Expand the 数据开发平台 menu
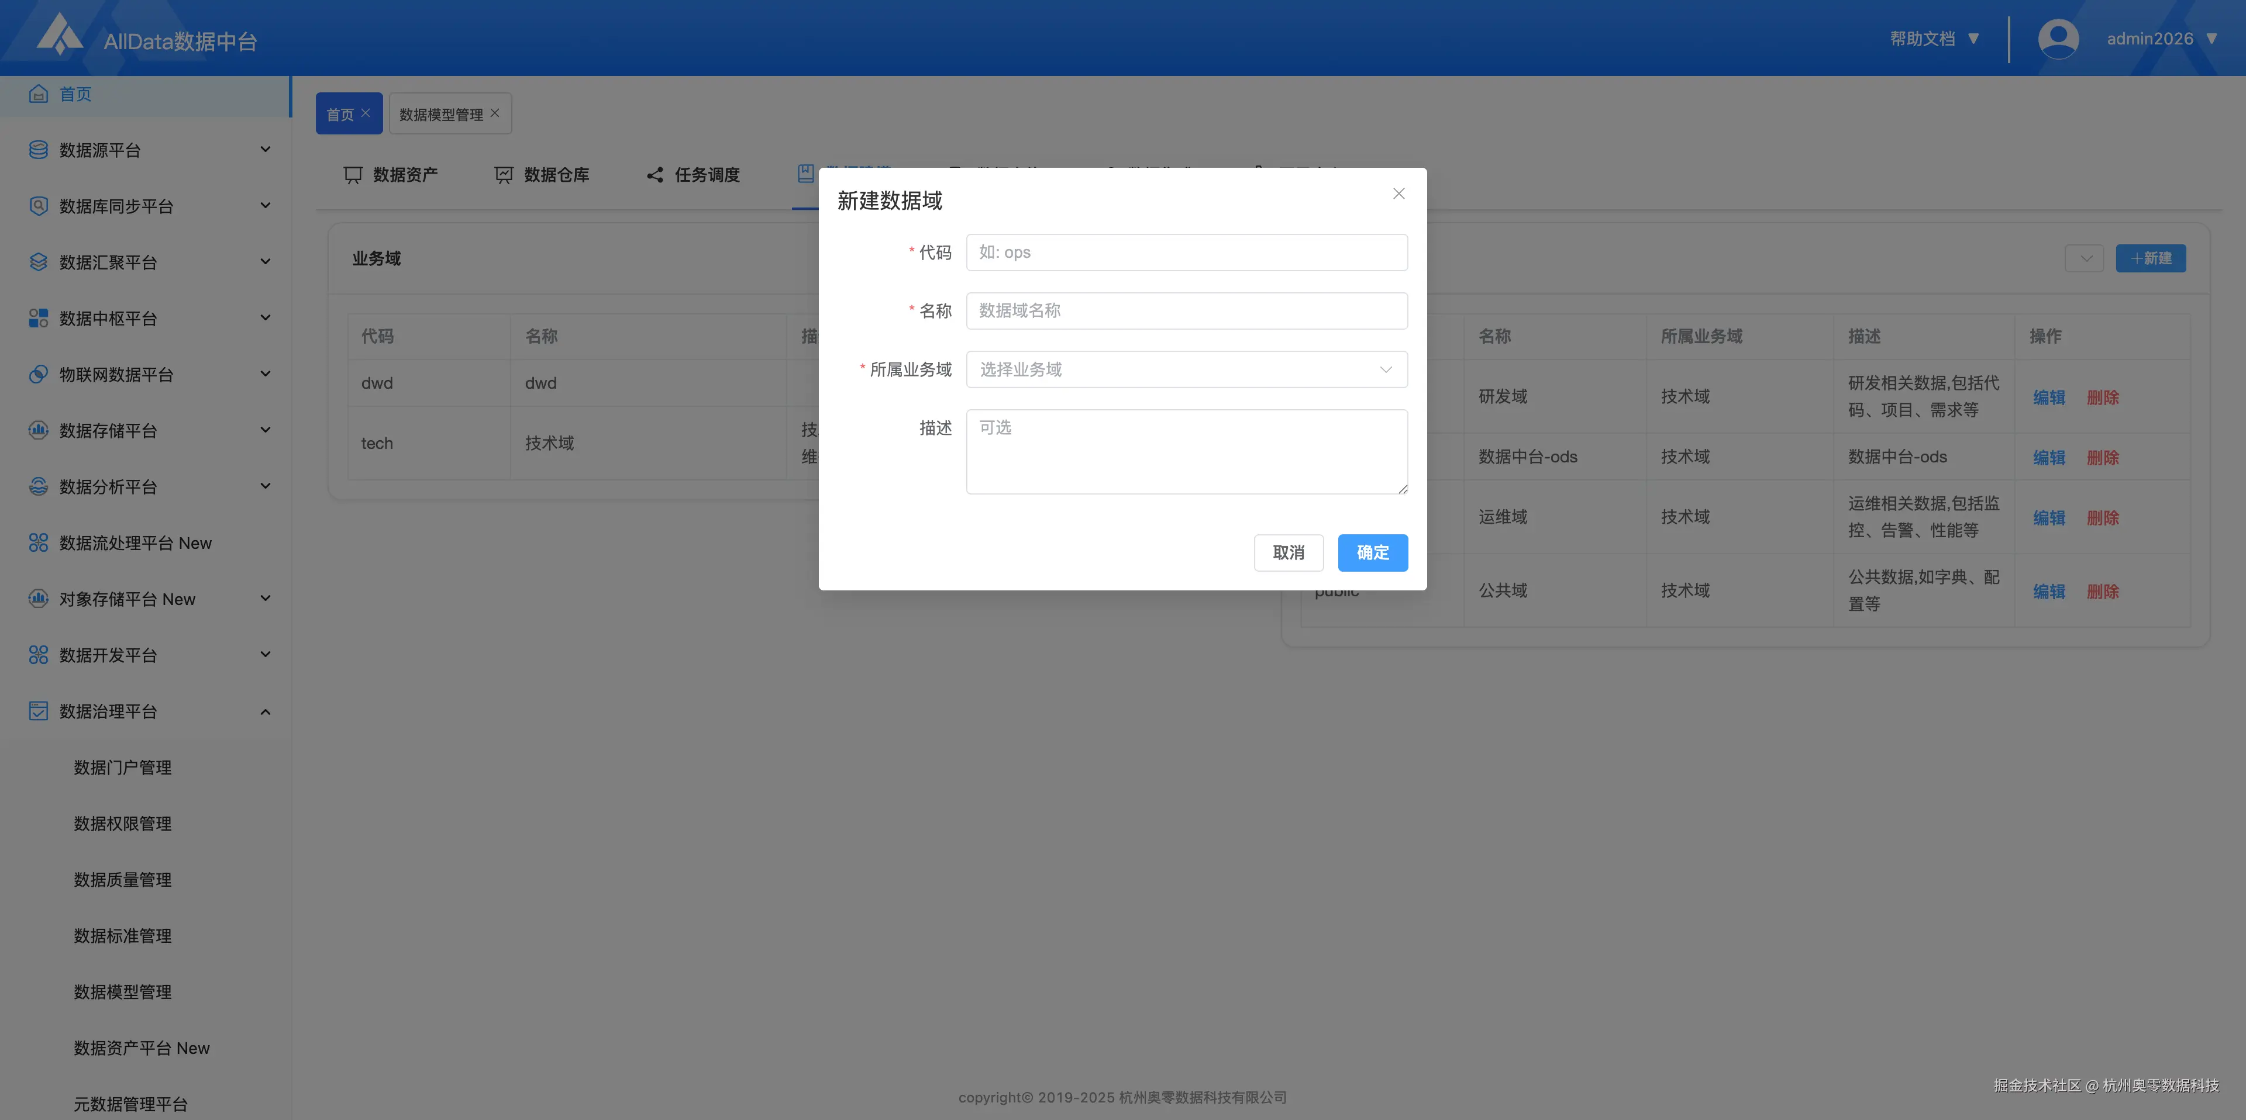2246x1120 pixels. tap(265, 655)
